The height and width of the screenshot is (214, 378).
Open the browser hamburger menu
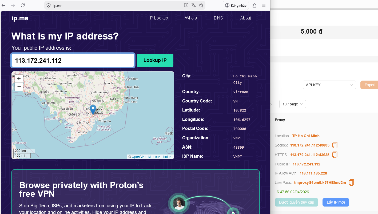[264, 5]
